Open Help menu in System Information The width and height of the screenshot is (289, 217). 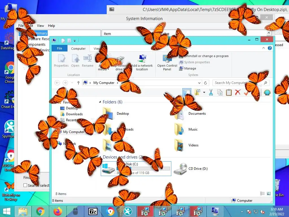coord(51,26)
